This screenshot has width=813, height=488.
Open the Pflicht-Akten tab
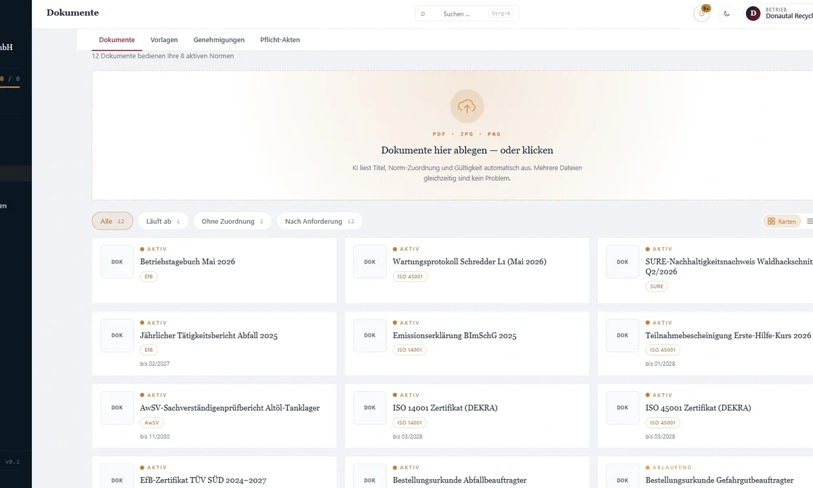(x=280, y=40)
